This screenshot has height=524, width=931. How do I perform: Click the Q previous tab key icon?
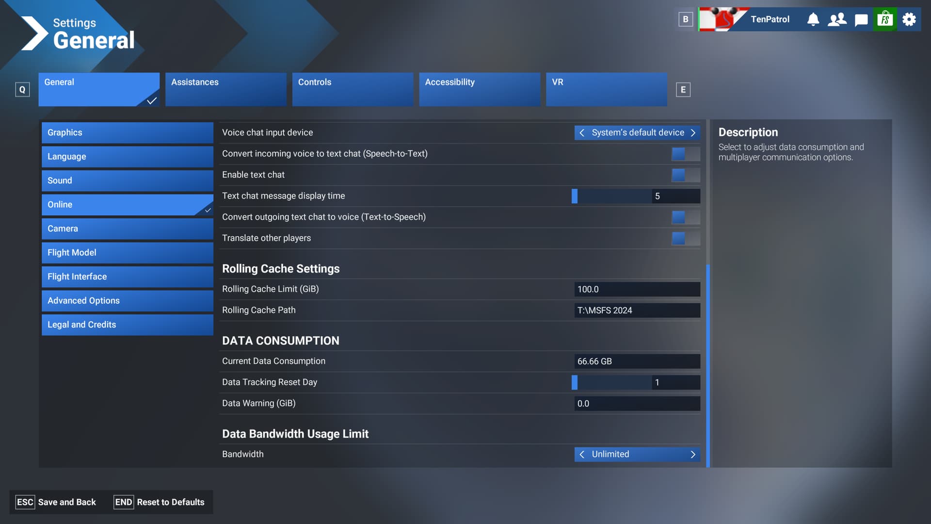tap(22, 90)
